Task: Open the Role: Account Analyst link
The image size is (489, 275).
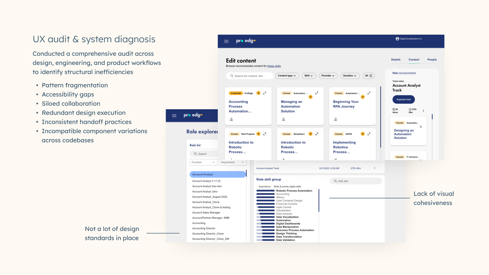Action: [x=404, y=73]
